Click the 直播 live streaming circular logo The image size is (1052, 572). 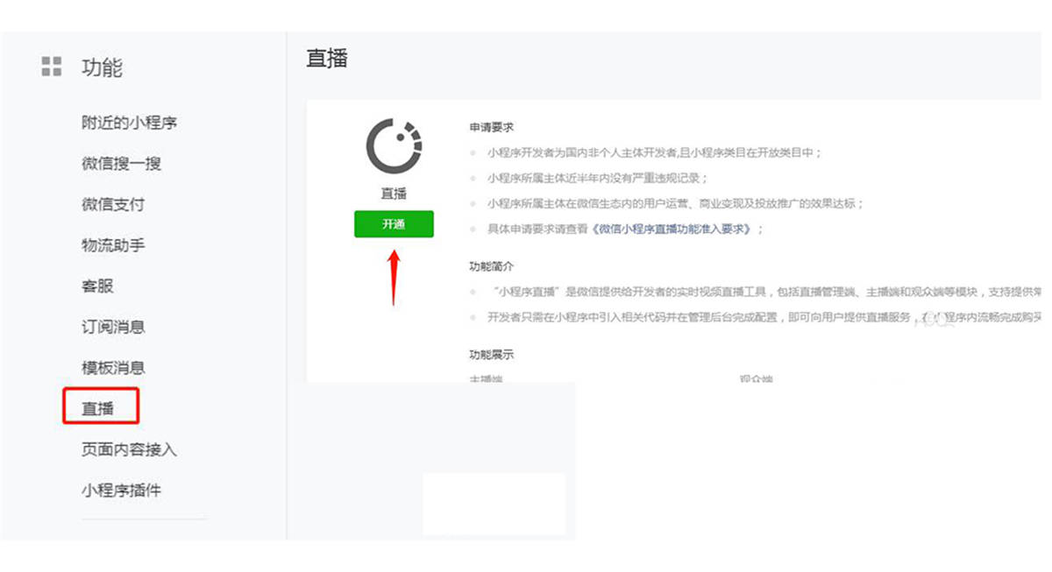coord(394,145)
